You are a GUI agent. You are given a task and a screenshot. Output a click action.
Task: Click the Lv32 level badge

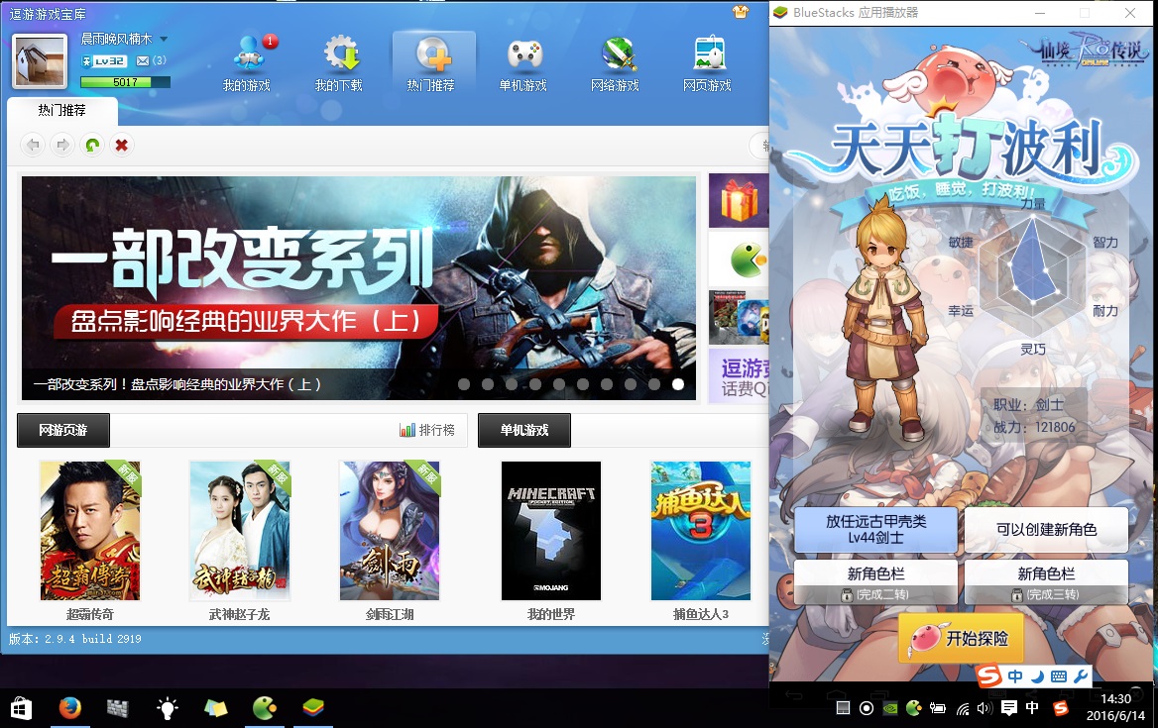pyautogui.click(x=105, y=61)
